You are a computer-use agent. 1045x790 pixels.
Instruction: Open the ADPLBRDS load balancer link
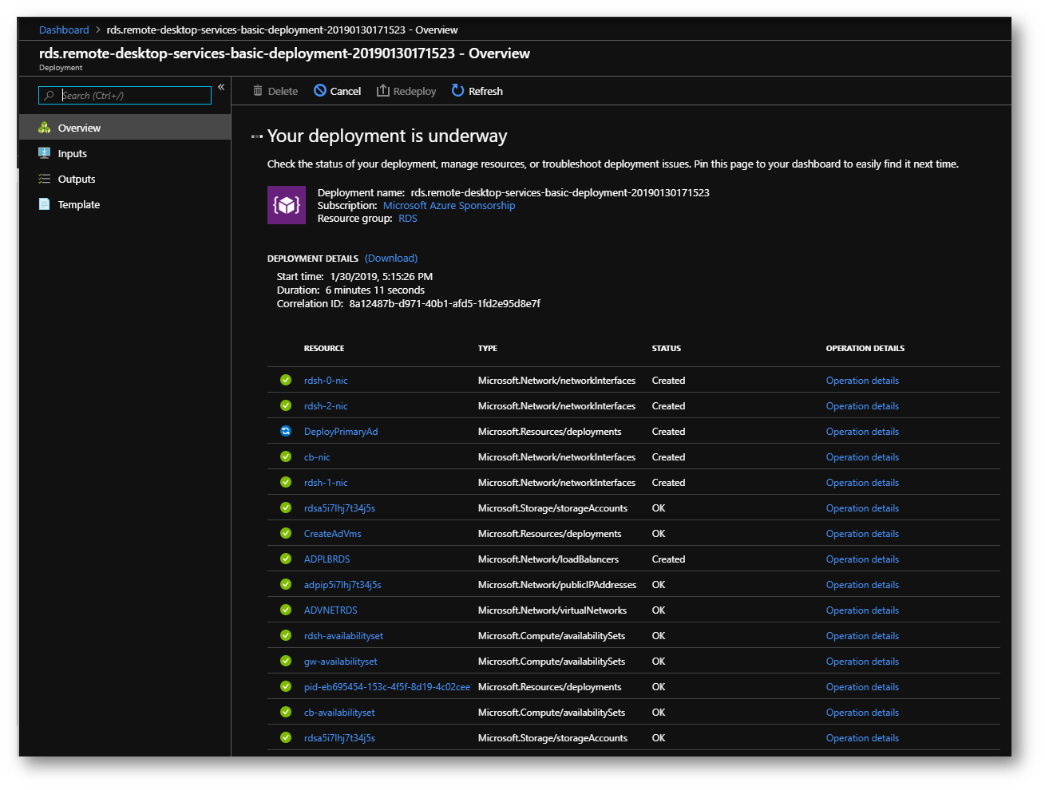(327, 559)
